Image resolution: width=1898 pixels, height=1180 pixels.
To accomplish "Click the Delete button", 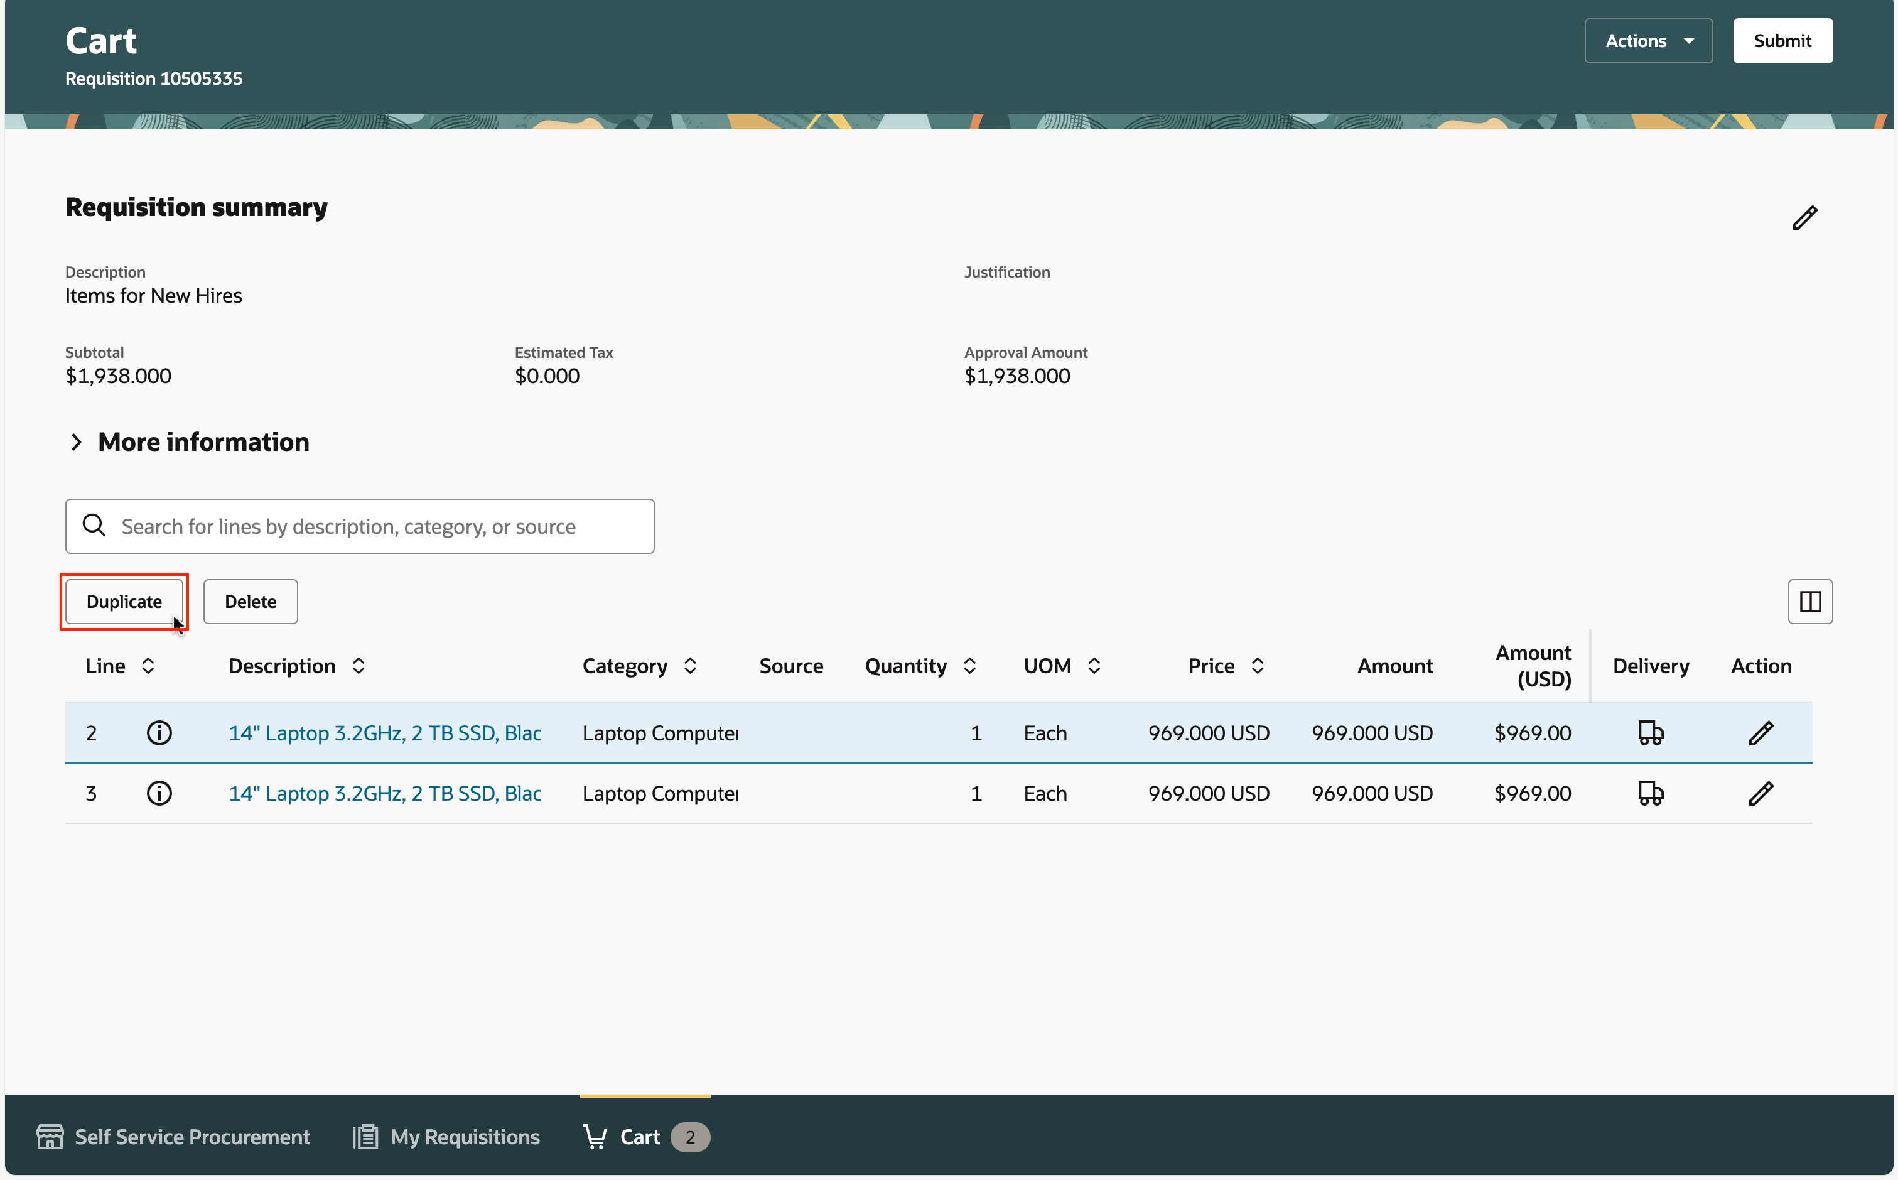I will pos(251,602).
